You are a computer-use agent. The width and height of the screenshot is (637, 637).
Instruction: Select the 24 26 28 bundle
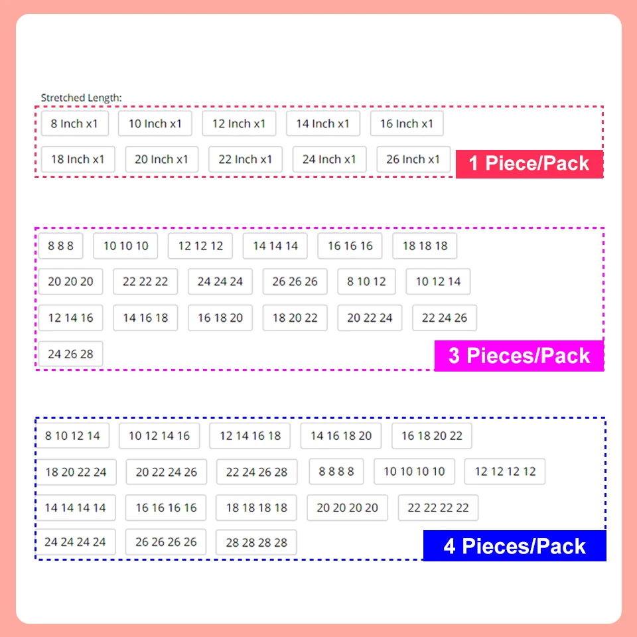[x=70, y=354]
